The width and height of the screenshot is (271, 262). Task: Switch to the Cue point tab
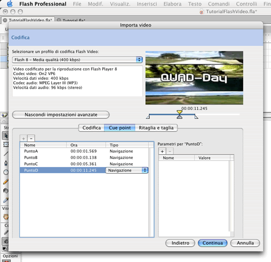point(120,128)
